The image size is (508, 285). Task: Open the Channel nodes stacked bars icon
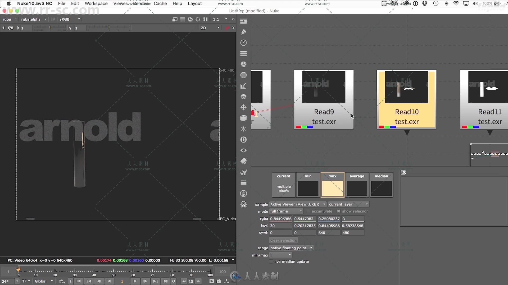[x=243, y=54]
